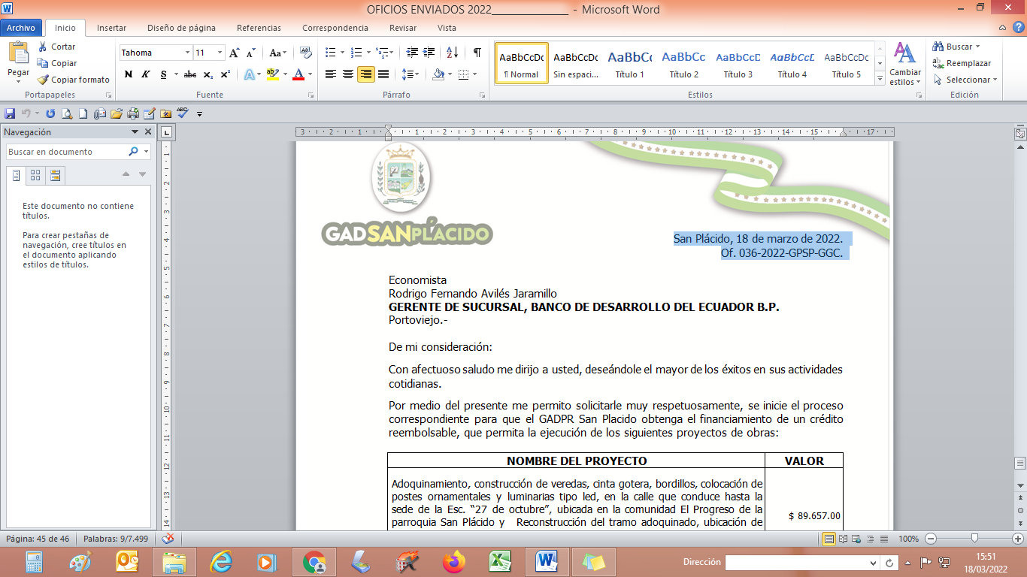The height and width of the screenshot is (577, 1027).
Task: Click the clear formatting eraser icon
Action: (x=305, y=53)
